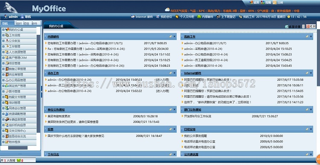Close the 内部邮件 panel

tap(175, 37)
